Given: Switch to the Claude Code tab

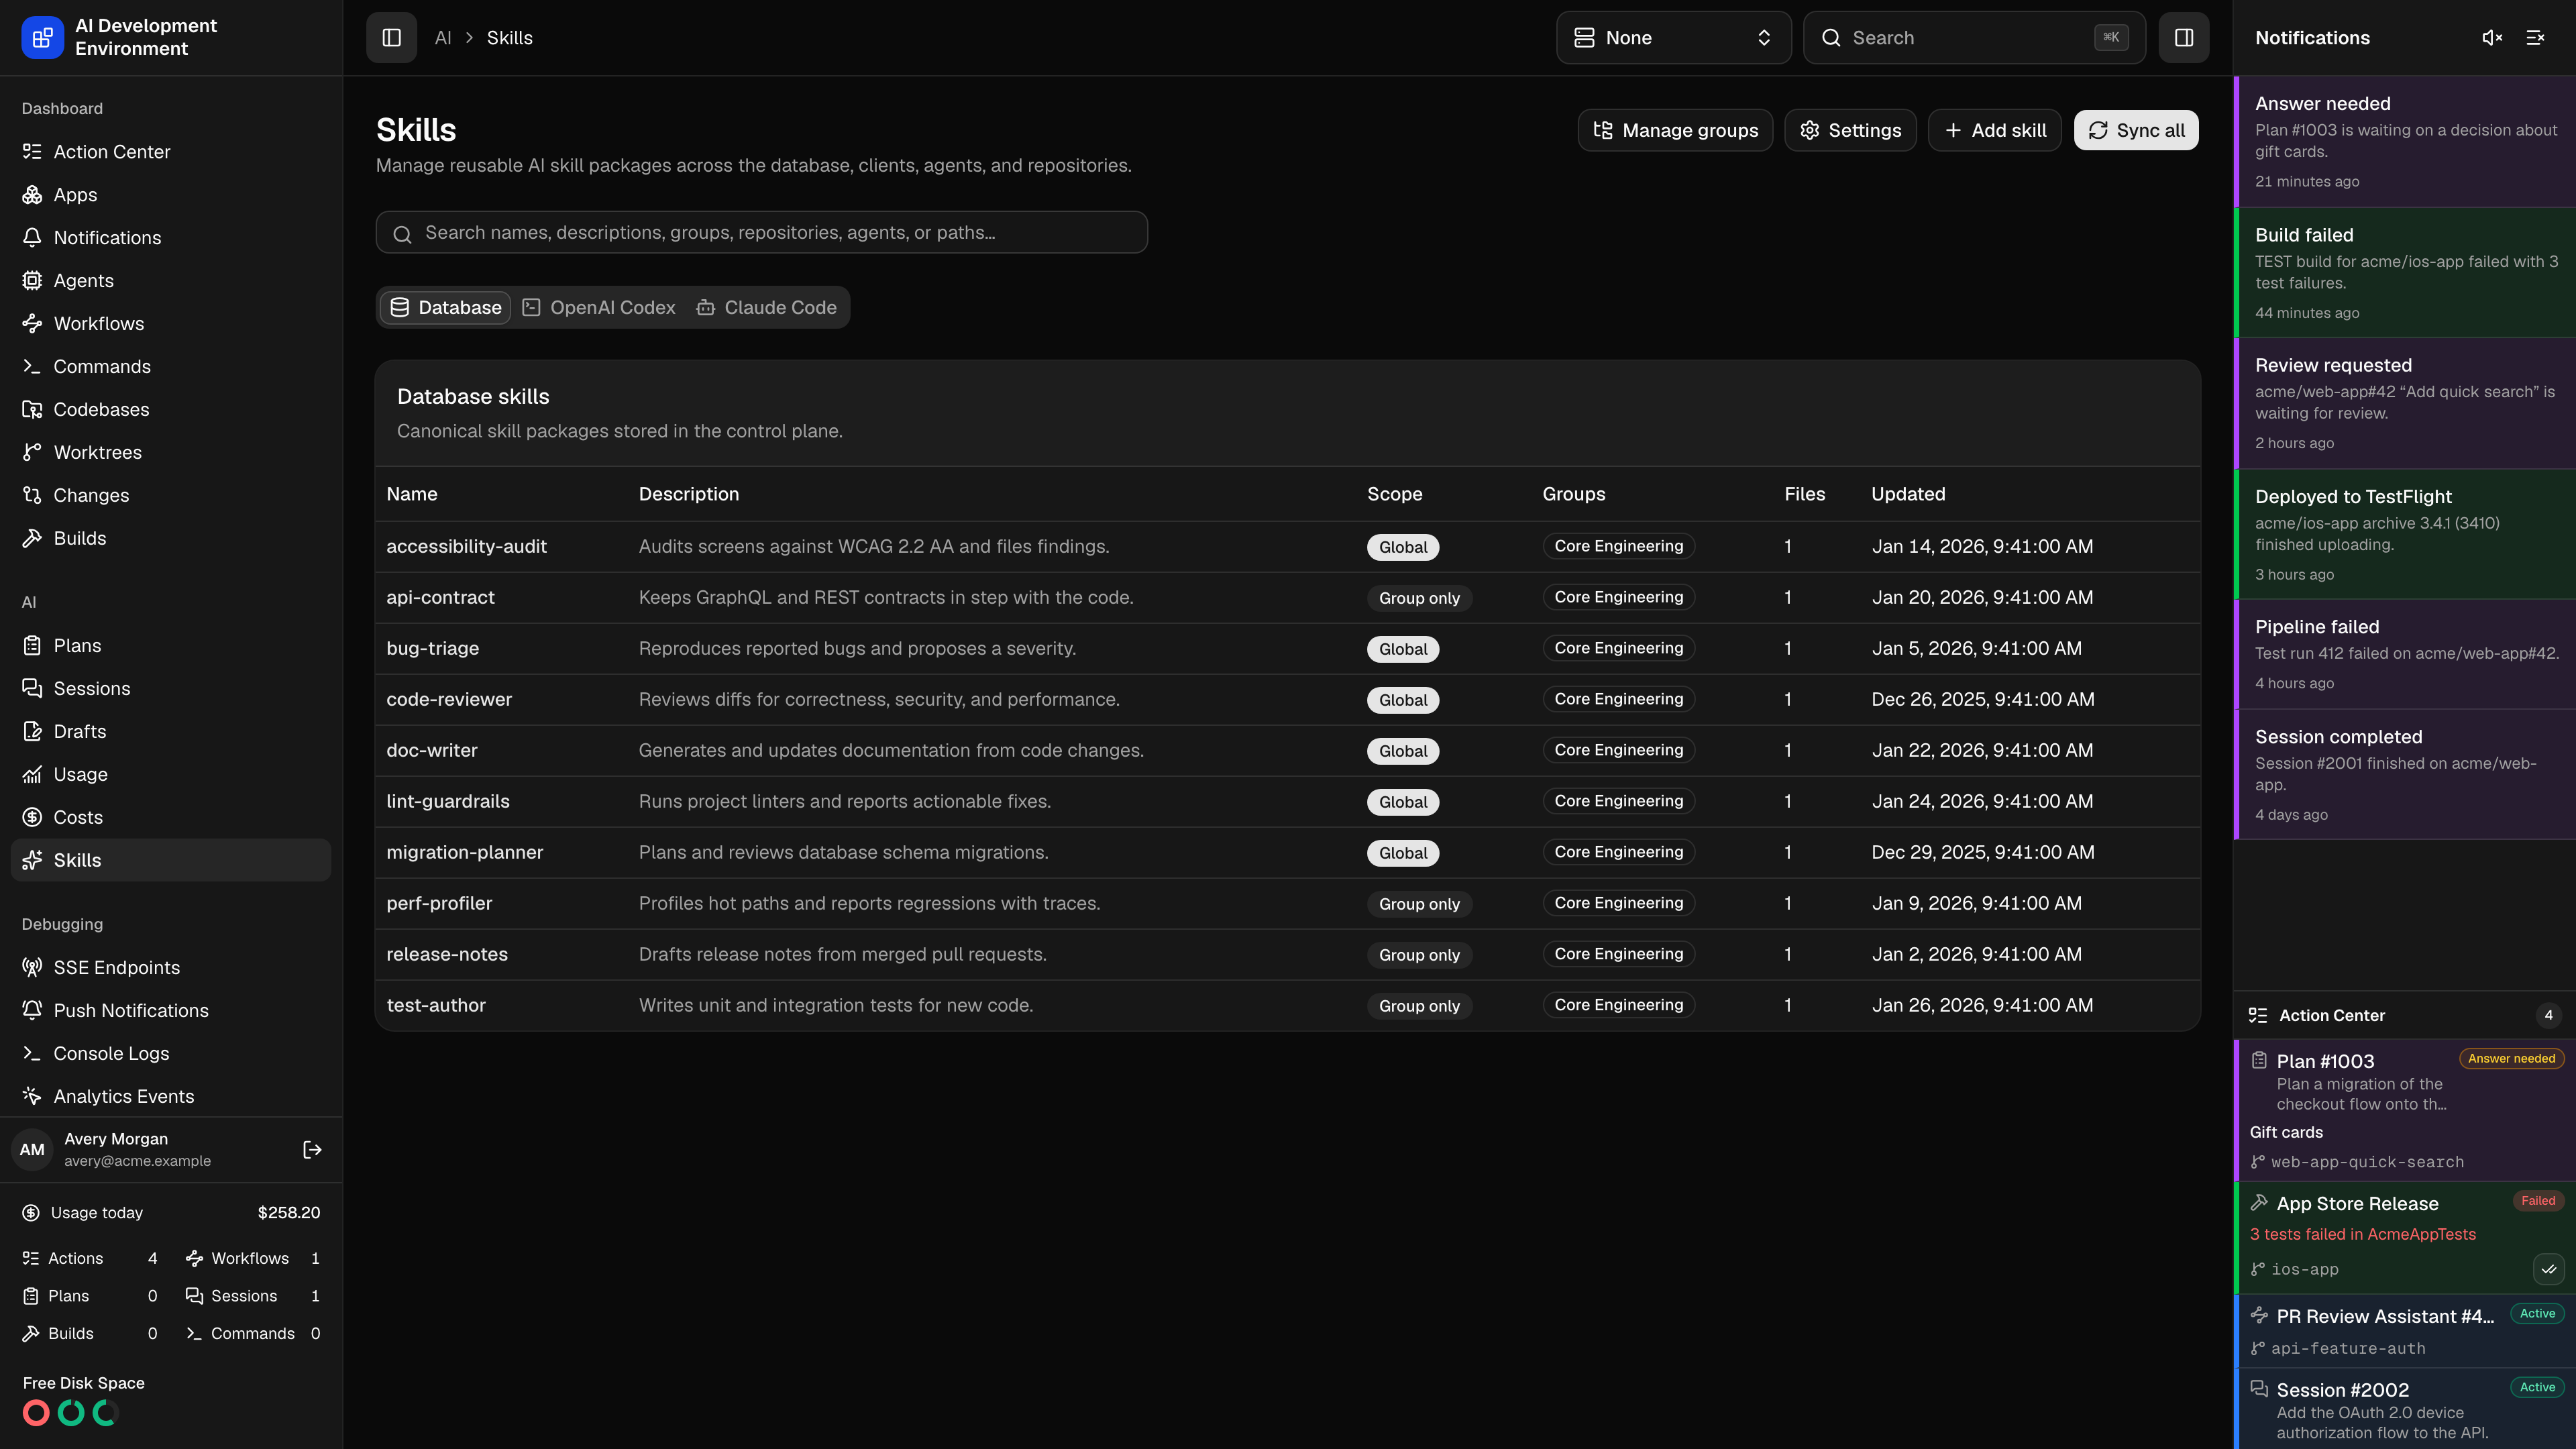Looking at the screenshot, I should coord(767,308).
